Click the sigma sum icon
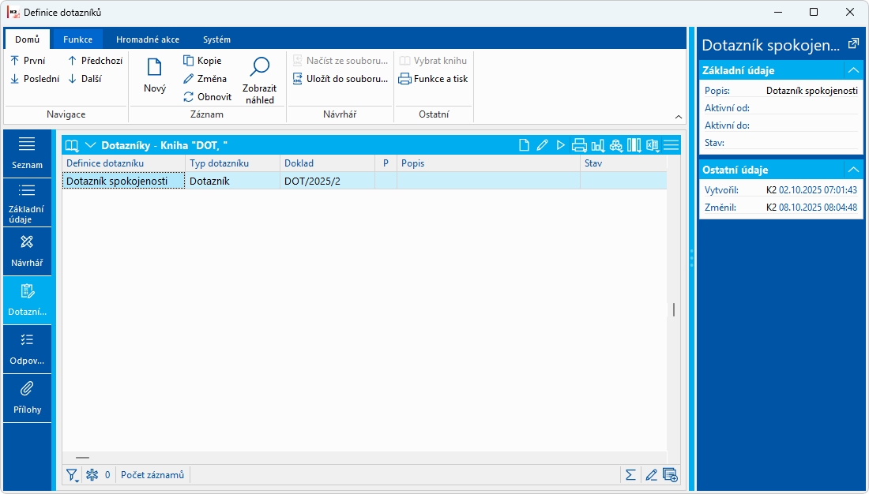 coord(630,474)
